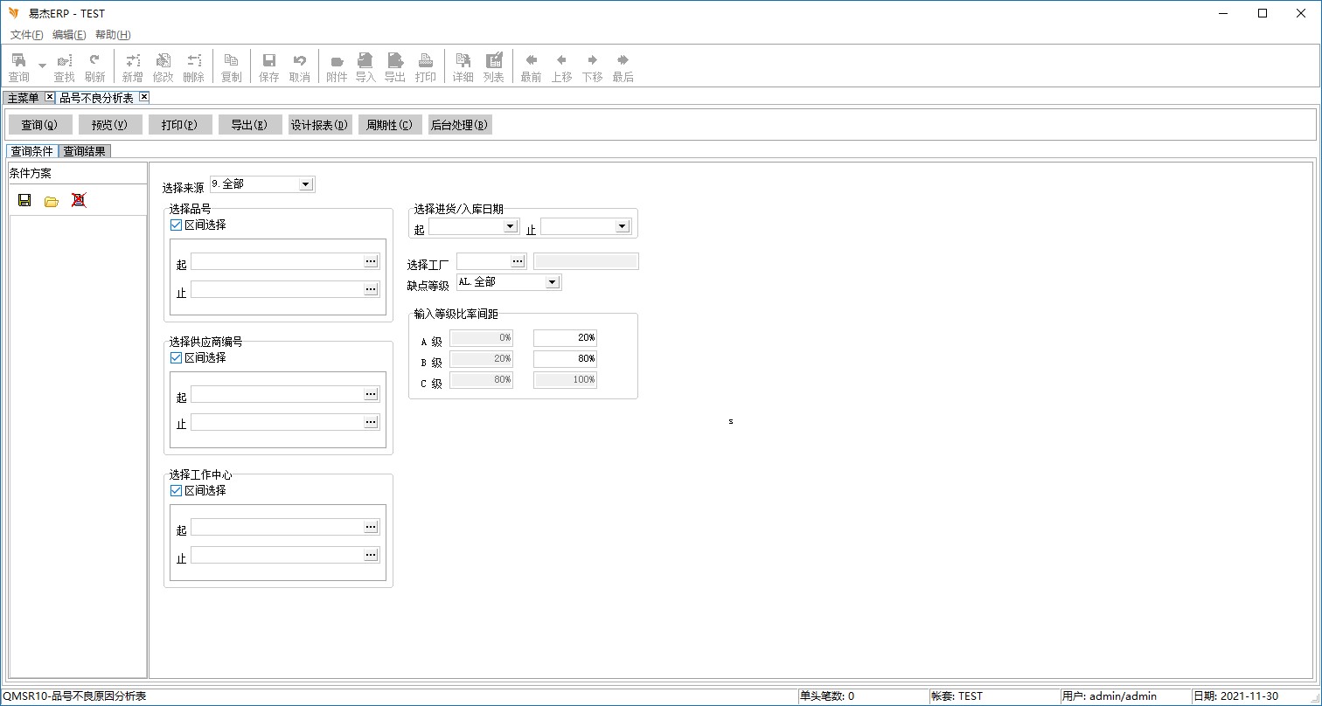Open saved scheme via folder icon

[52, 201]
